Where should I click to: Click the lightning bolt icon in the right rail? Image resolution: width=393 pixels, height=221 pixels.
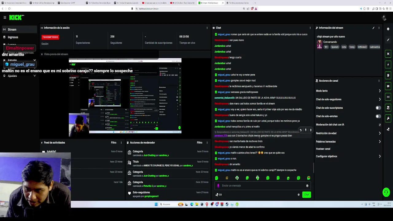(x=388, y=65)
